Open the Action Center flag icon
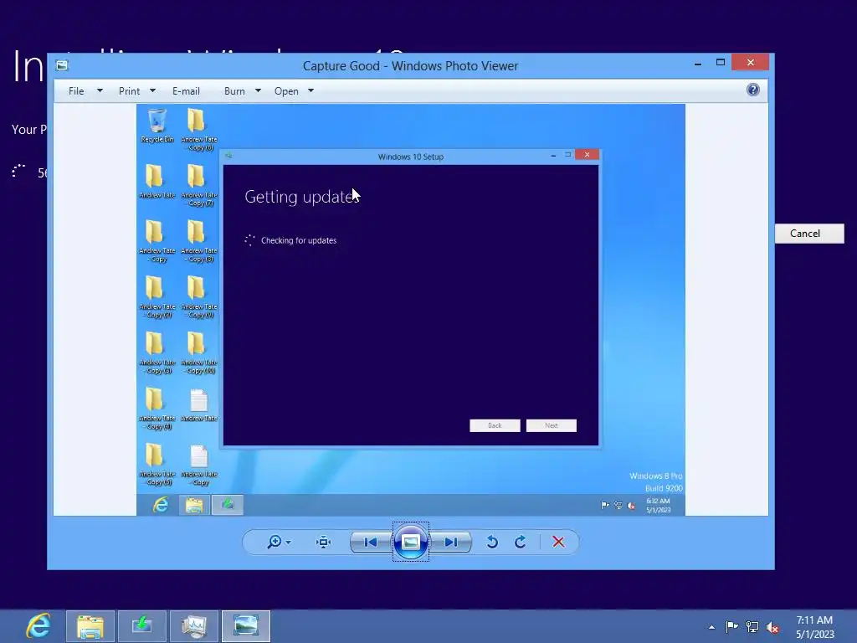The width and height of the screenshot is (857, 643). point(731,626)
